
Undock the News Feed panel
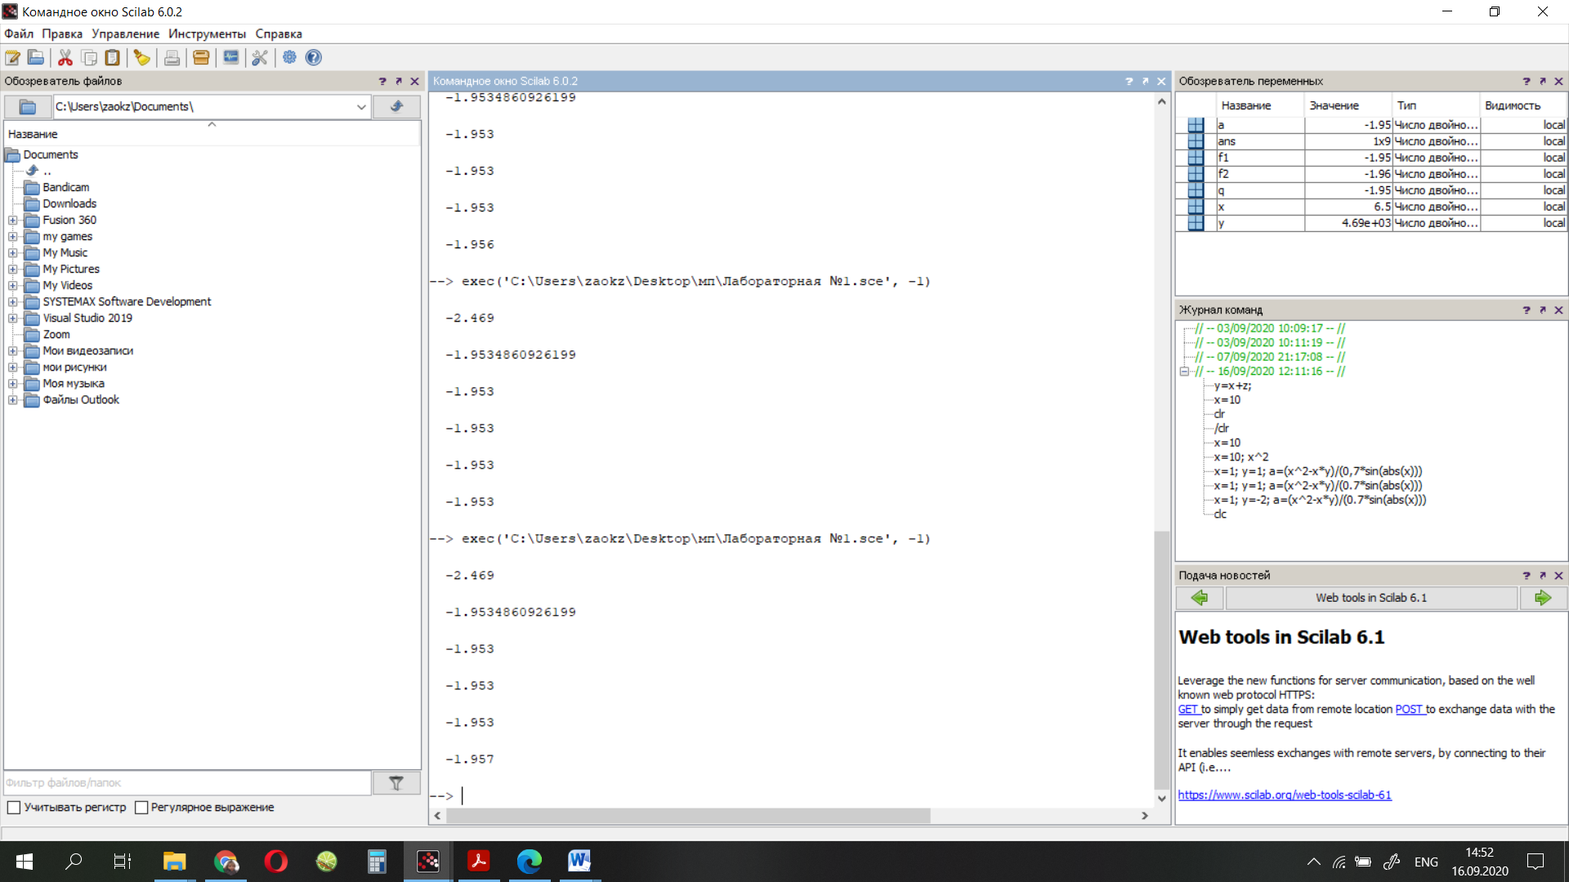pos(1542,576)
